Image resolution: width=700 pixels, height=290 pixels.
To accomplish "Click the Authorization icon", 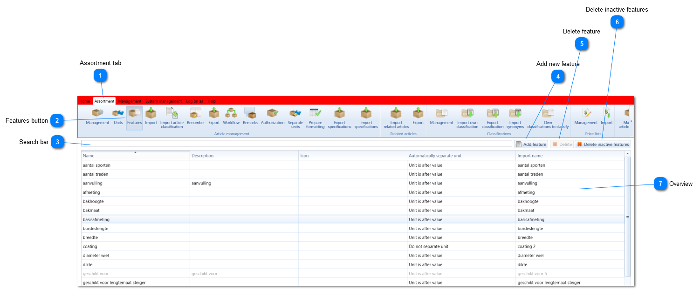I will pyautogui.click(x=273, y=117).
